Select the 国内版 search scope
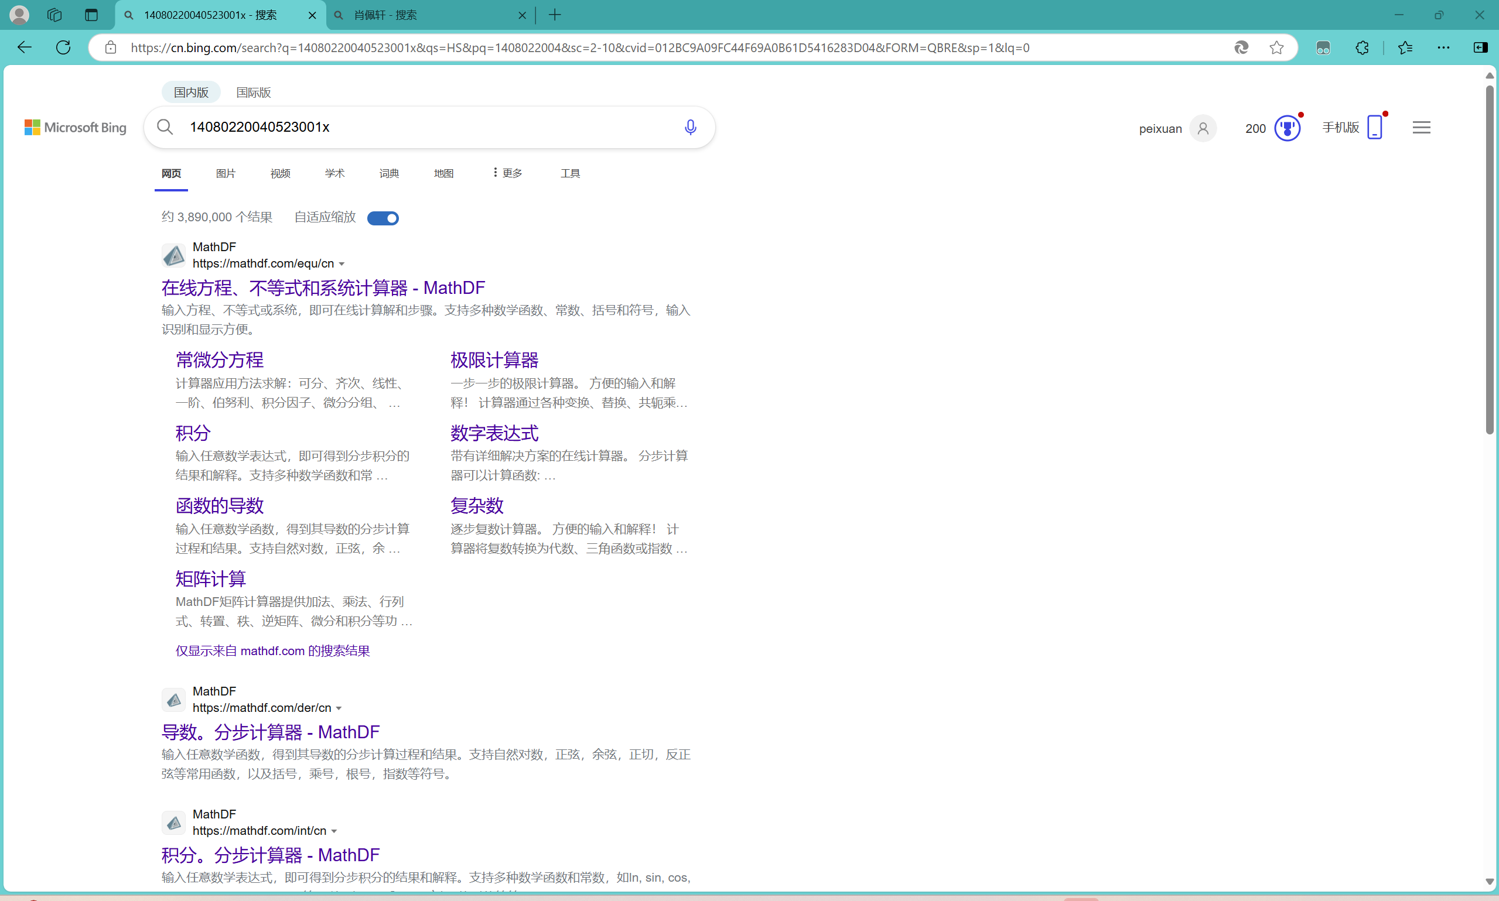Image resolution: width=1499 pixels, height=901 pixels. pyautogui.click(x=192, y=93)
